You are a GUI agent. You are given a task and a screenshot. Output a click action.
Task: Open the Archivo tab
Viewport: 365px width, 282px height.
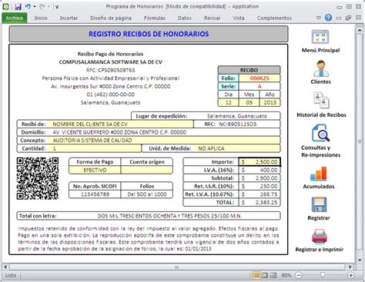point(15,18)
